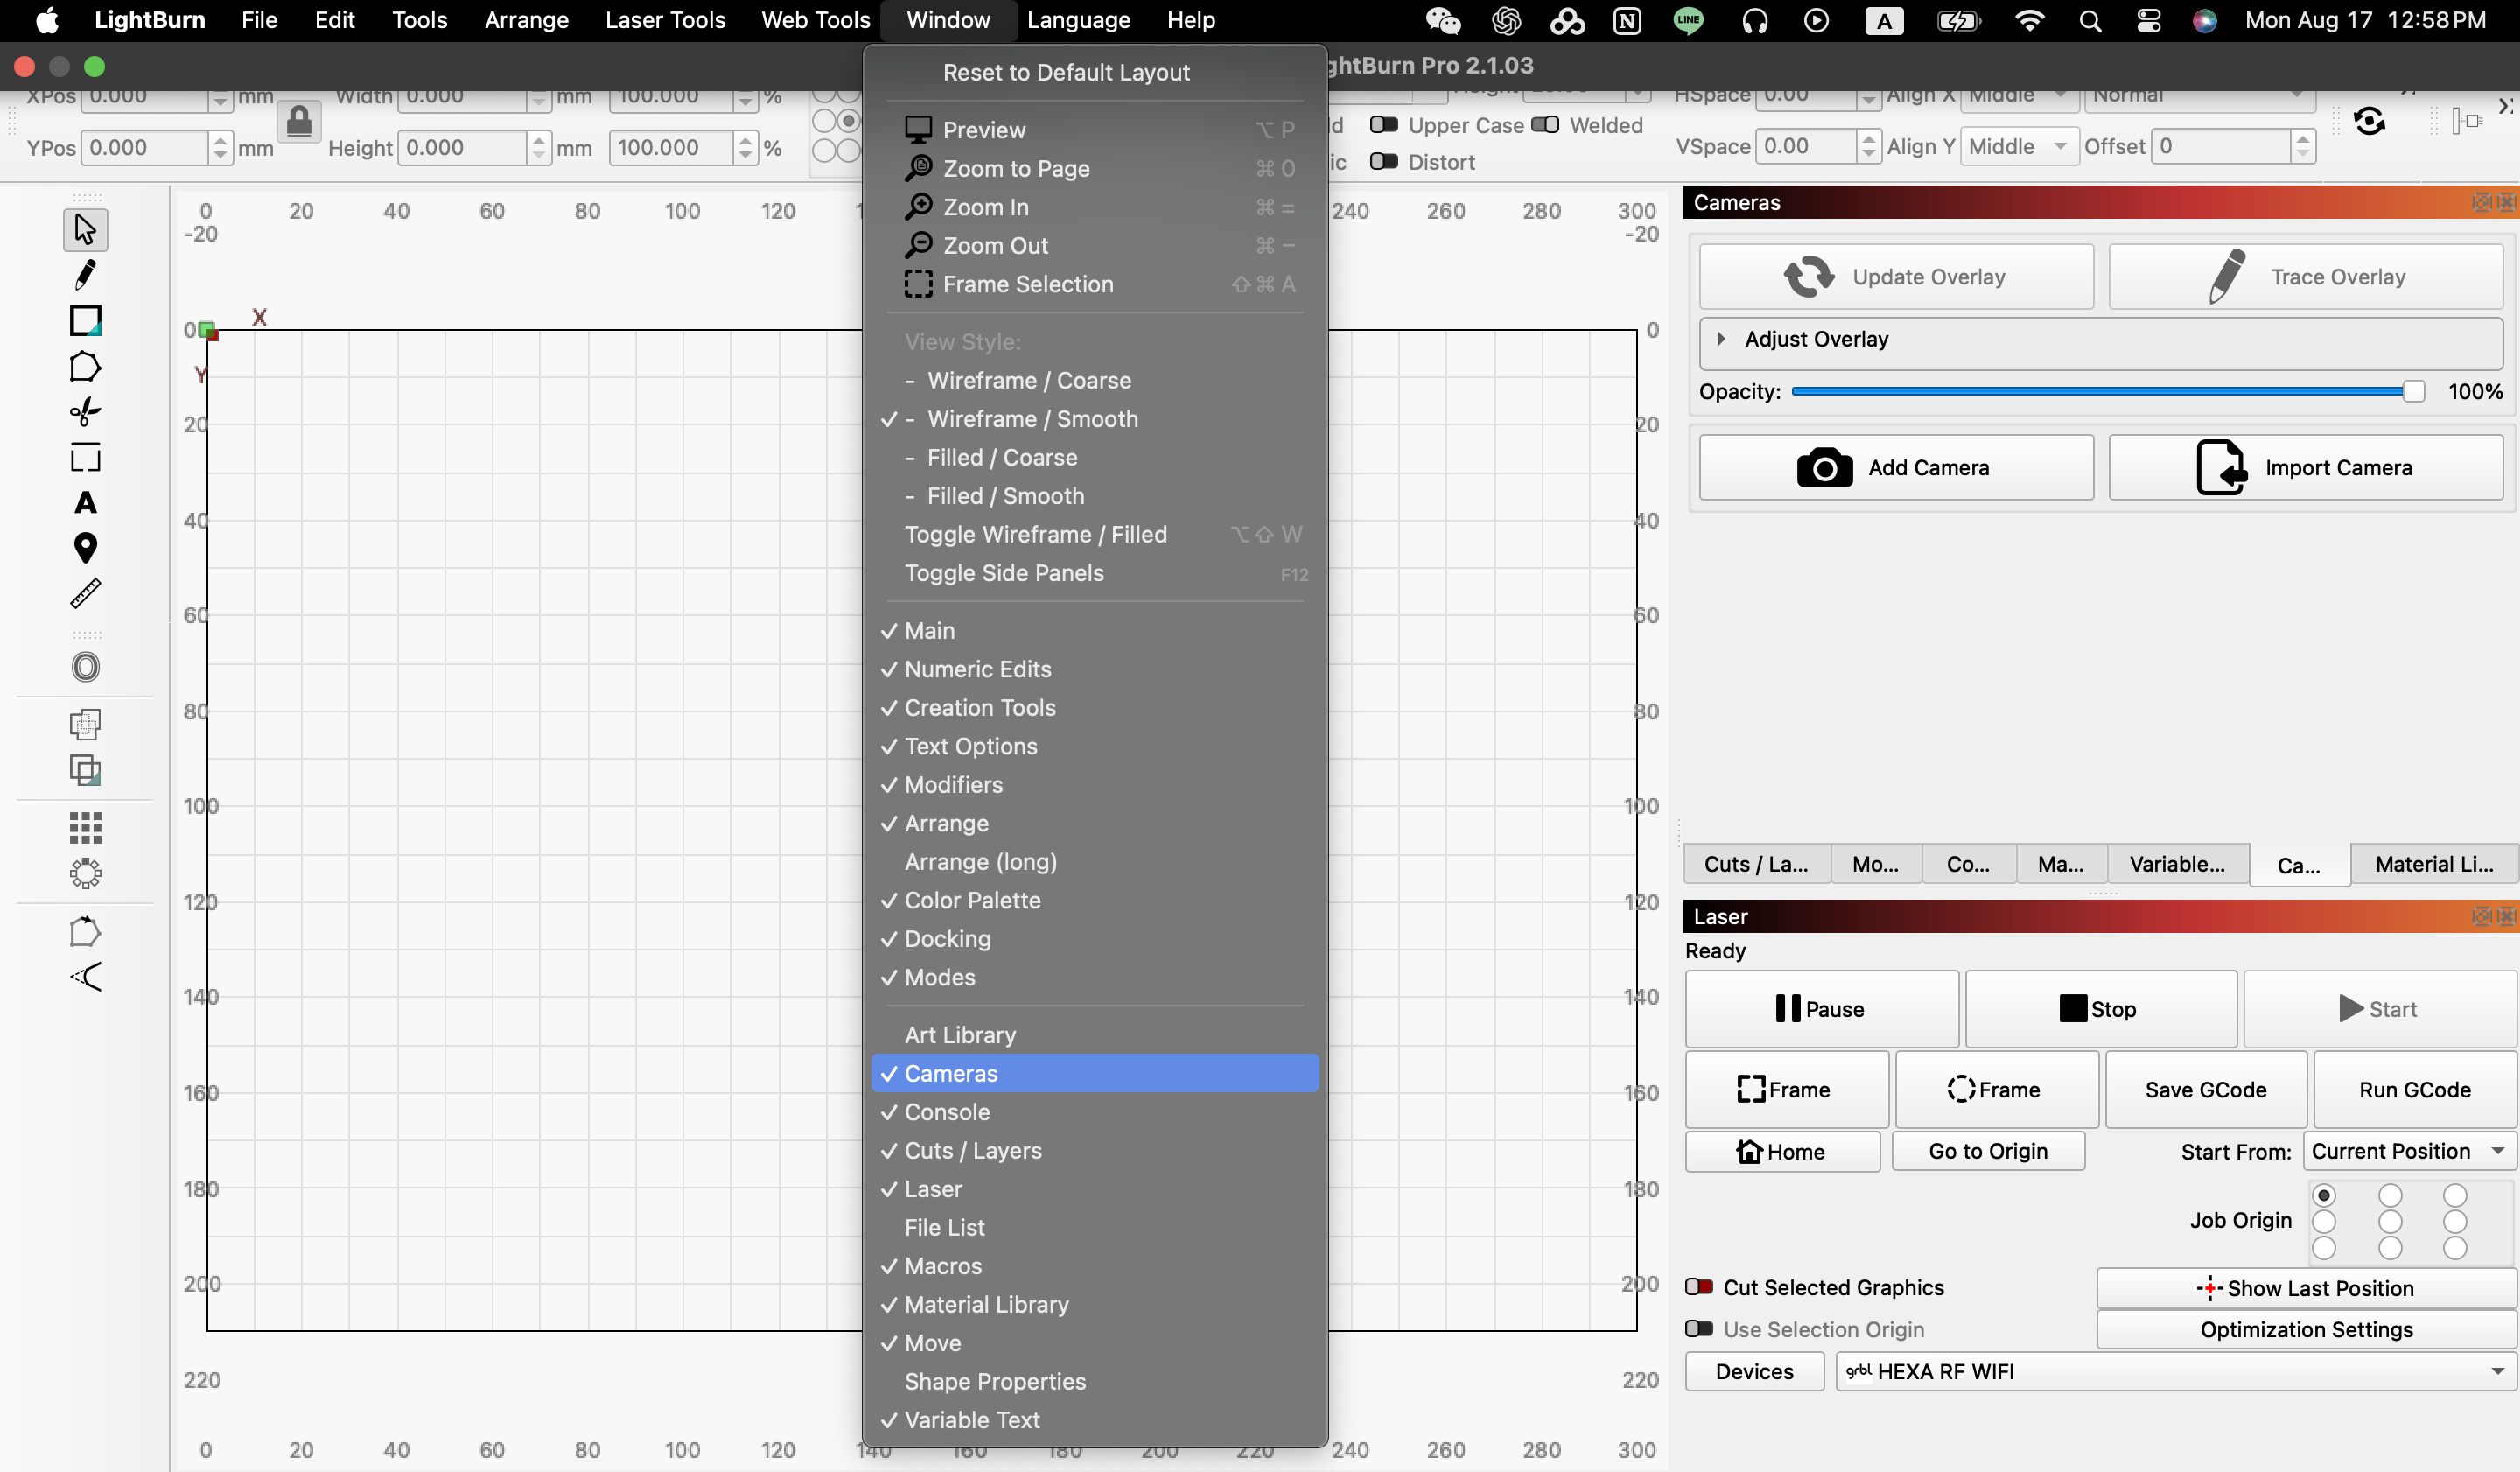Open the Grid Array tool
The height and width of the screenshot is (1472, 2520).
pos(85,828)
